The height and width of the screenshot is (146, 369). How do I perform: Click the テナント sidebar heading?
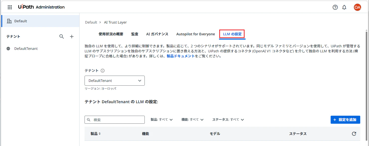[x=13, y=37]
